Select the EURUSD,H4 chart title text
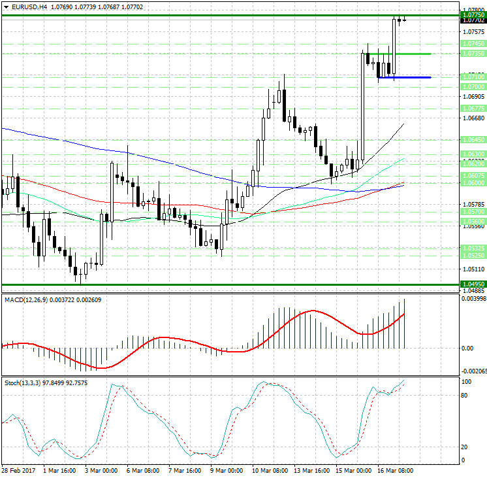 point(29,7)
